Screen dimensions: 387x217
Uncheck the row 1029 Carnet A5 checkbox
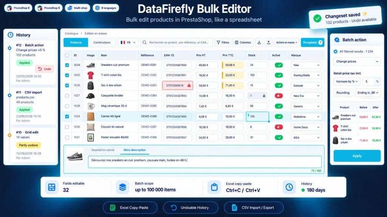tap(67, 116)
